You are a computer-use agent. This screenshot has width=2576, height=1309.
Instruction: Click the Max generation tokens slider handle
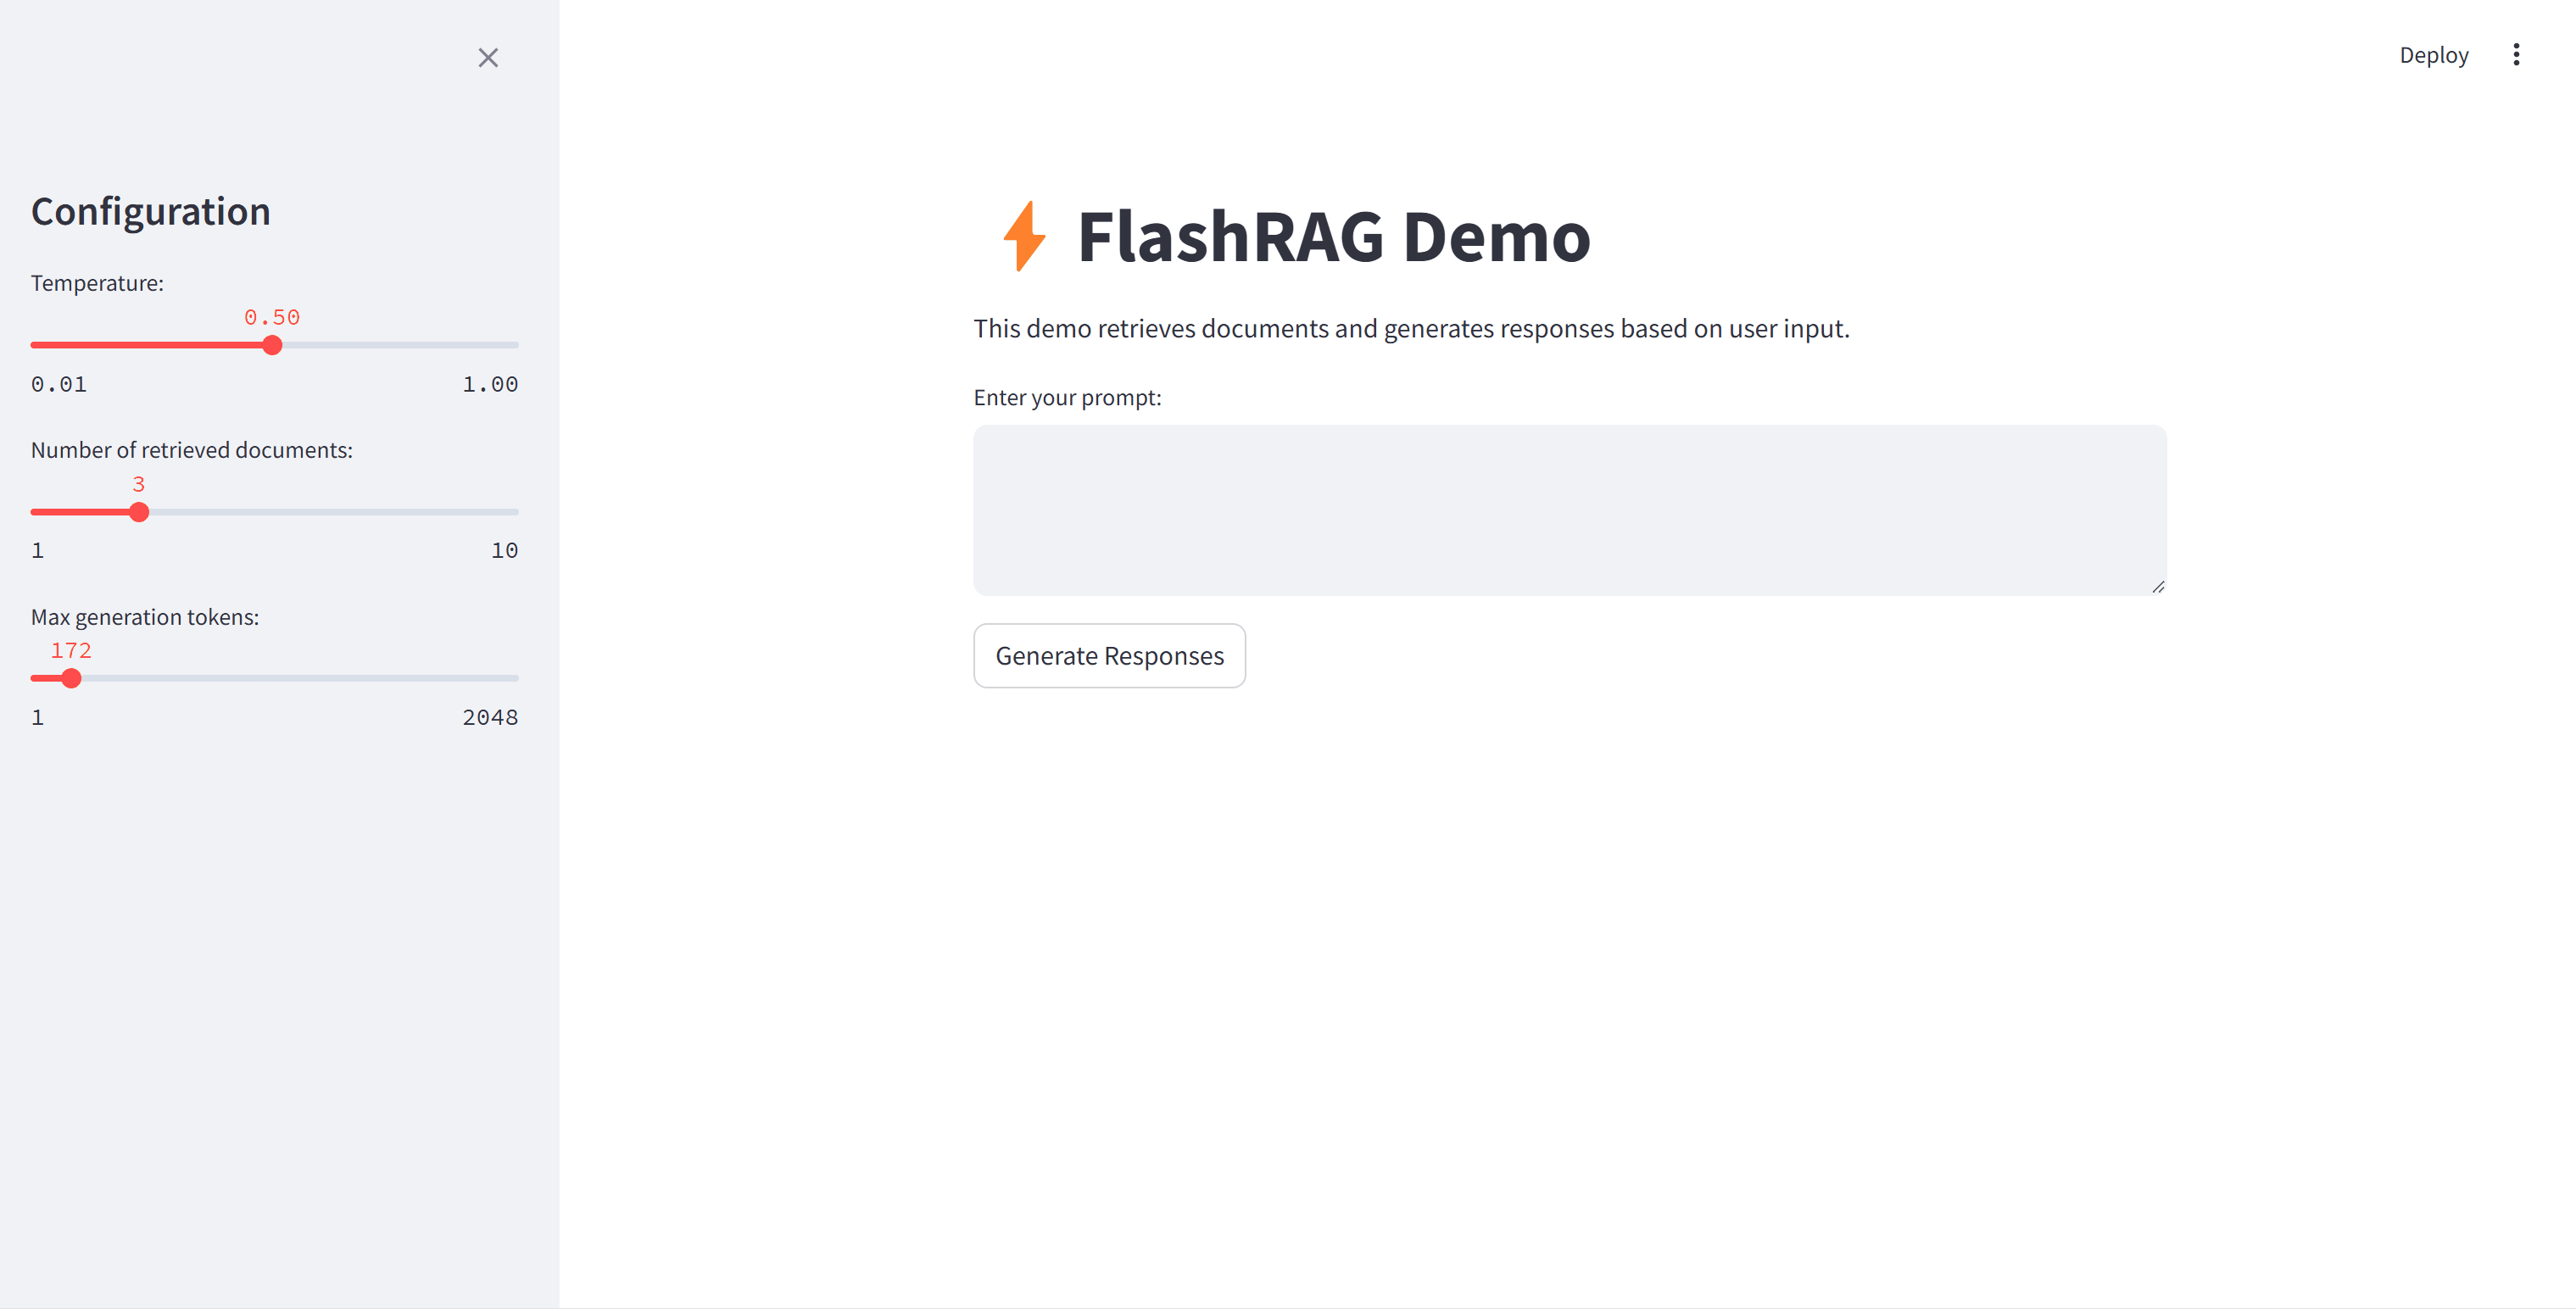coord(71,678)
